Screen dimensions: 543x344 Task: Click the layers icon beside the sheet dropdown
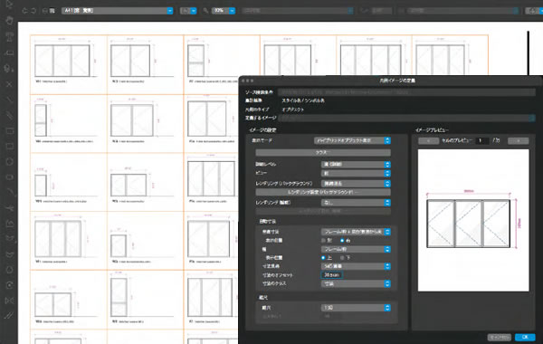pos(52,11)
